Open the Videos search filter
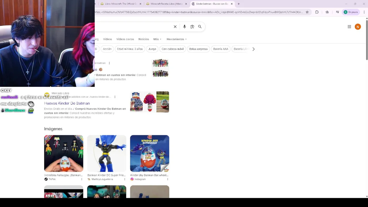The height and width of the screenshot is (207, 368). [108, 39]
